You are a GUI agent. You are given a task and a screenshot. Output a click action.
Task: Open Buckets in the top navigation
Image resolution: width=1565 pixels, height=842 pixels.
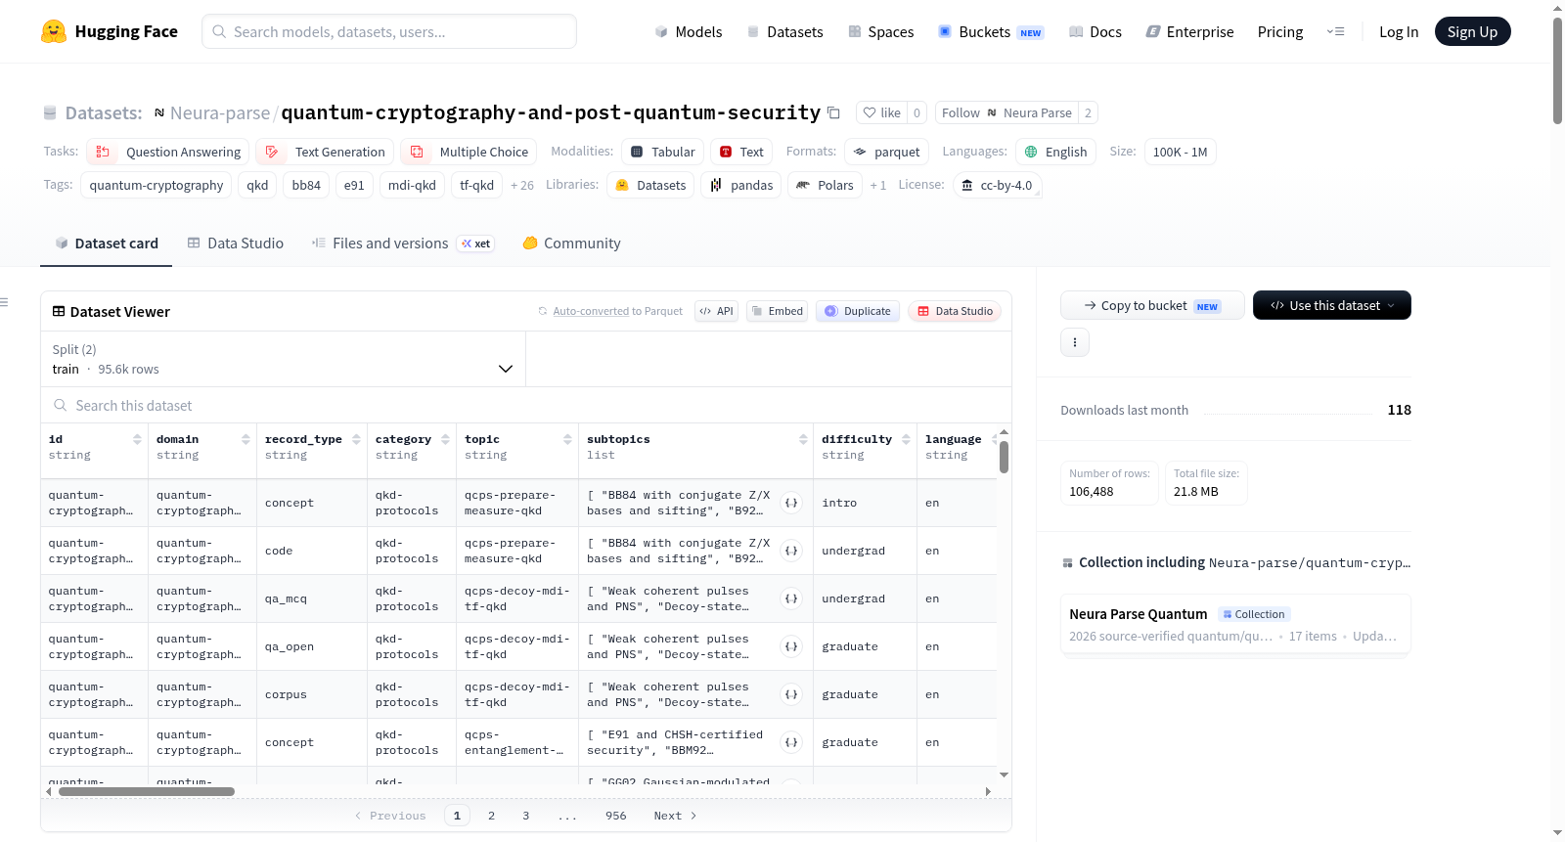pyautogui.click(x=991, y=31)
